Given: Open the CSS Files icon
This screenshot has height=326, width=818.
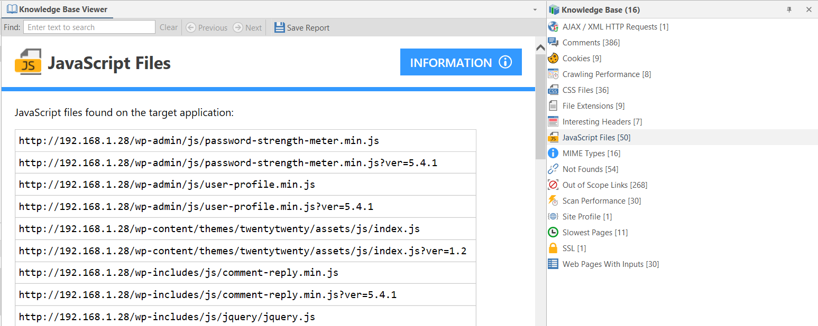Looking at the screenshot, I should tap(553, 90).
